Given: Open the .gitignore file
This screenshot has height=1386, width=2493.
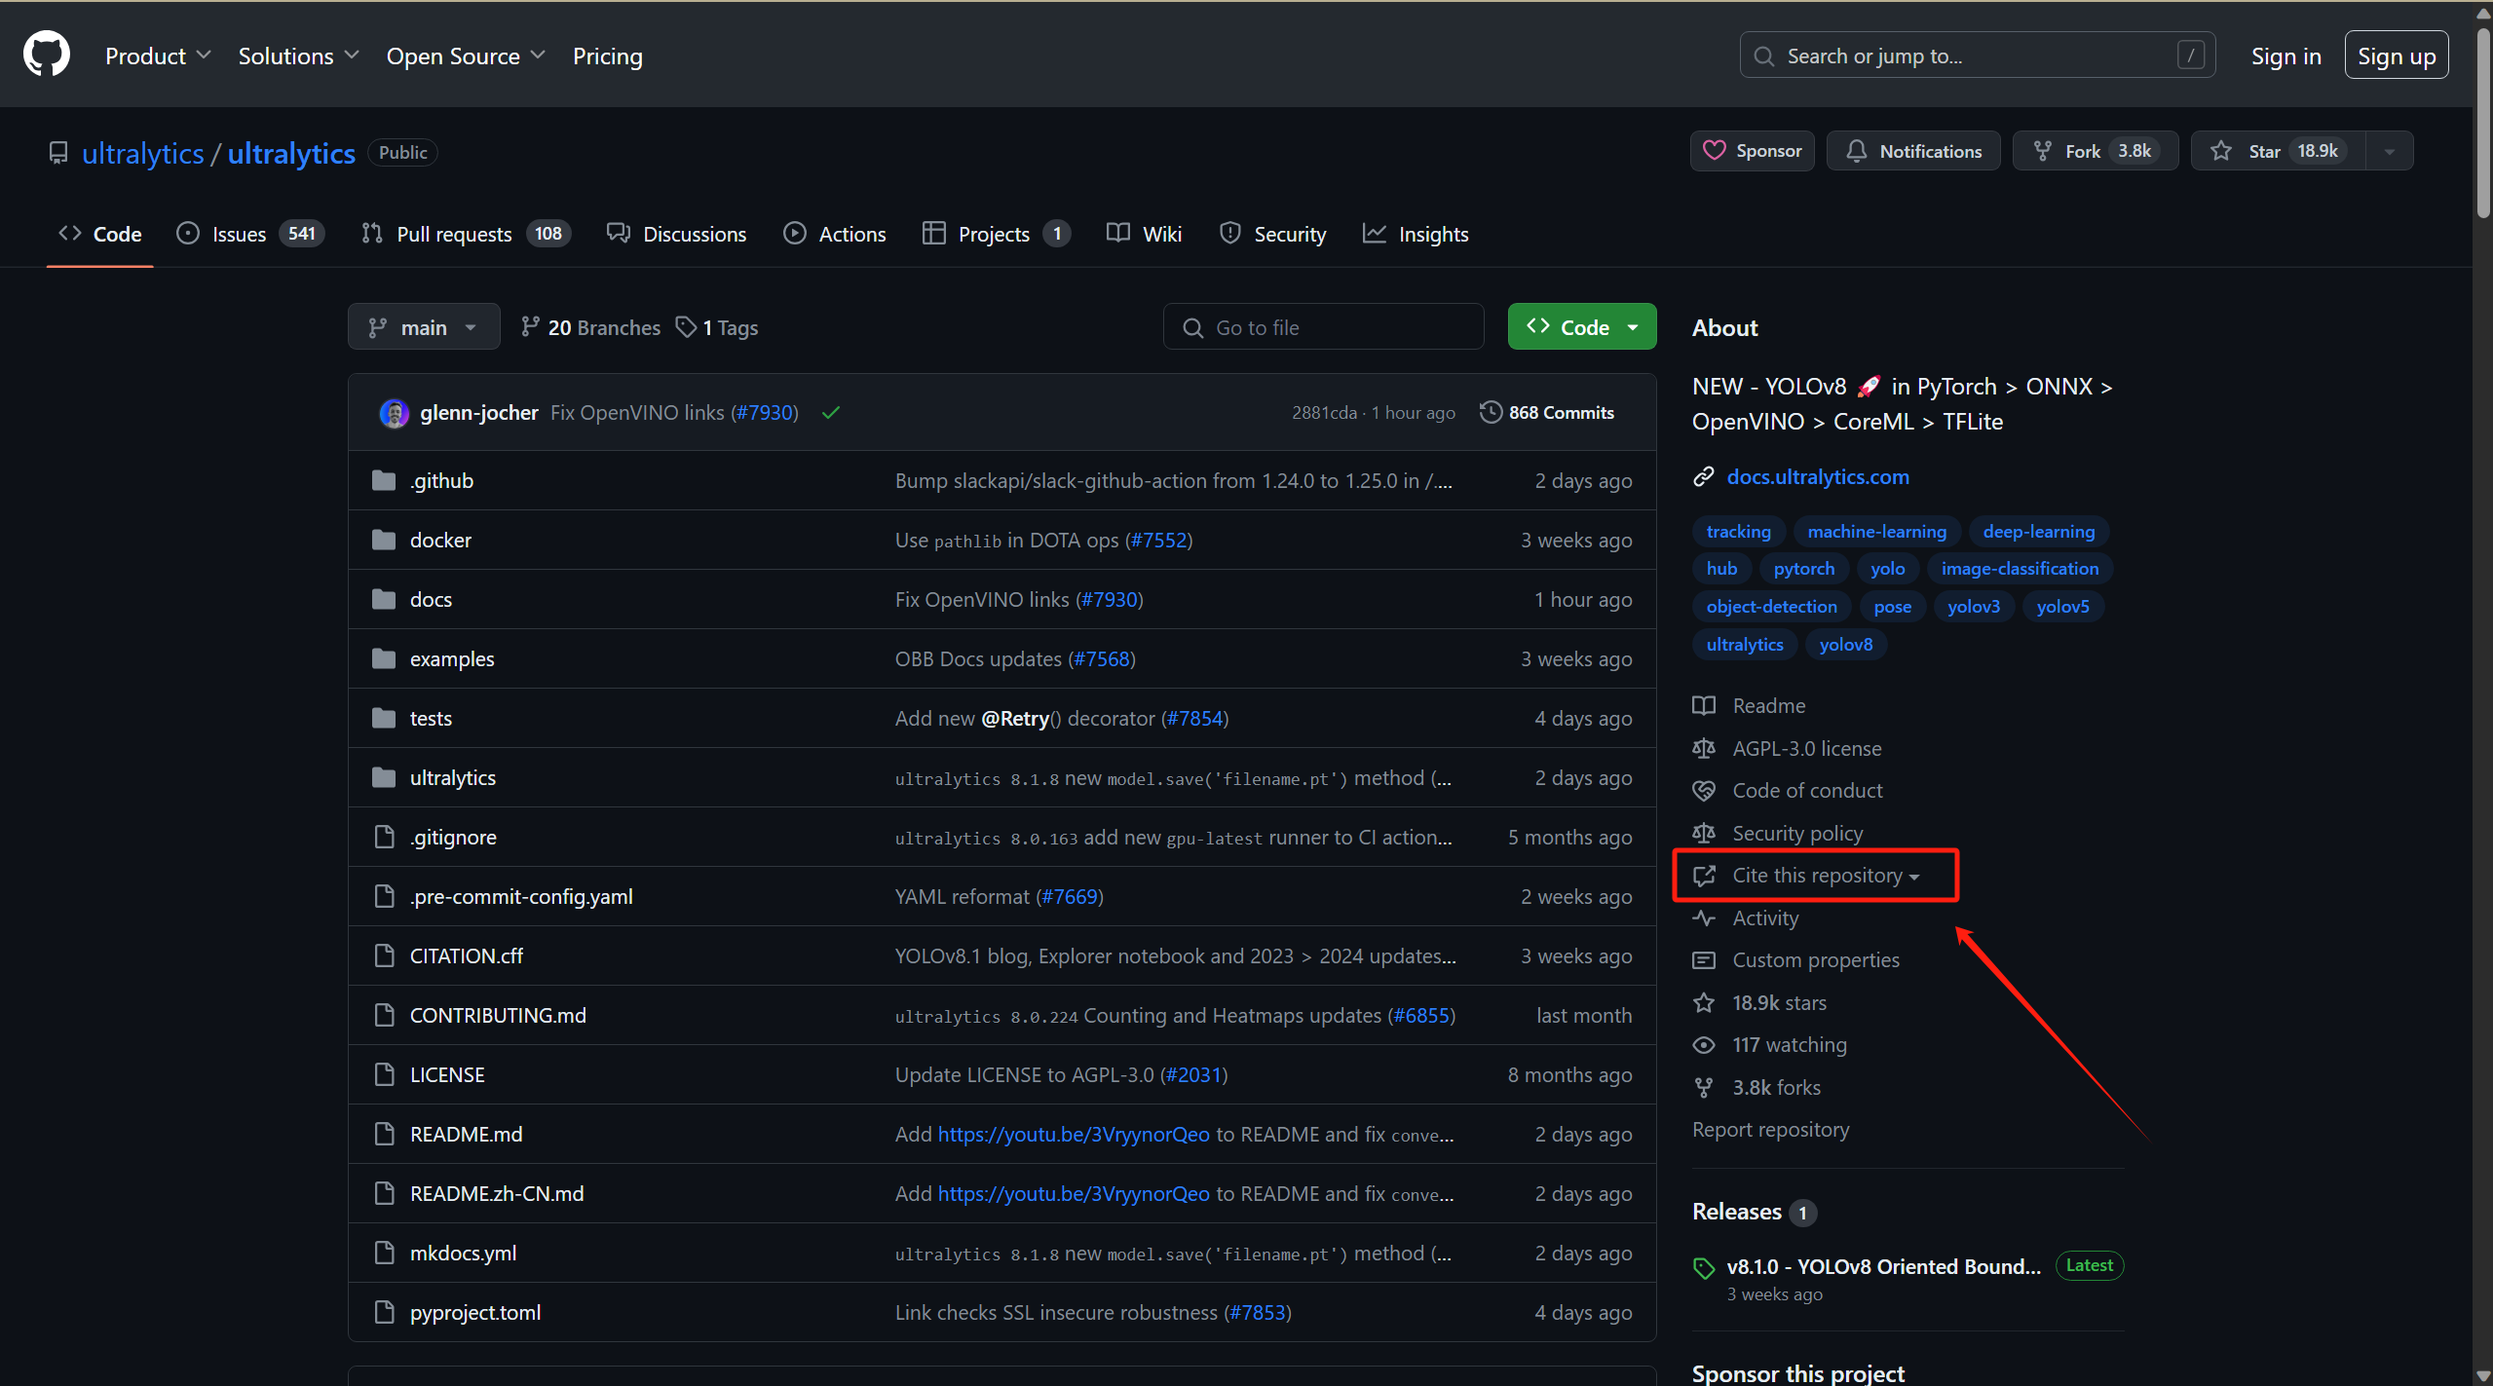Looking at the screenshot, I should (x=453, y=837).
